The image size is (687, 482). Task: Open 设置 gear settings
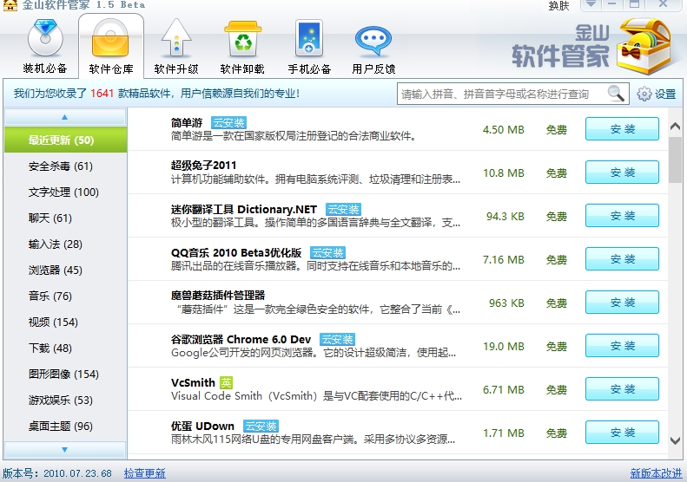click(x=656, y=94)
